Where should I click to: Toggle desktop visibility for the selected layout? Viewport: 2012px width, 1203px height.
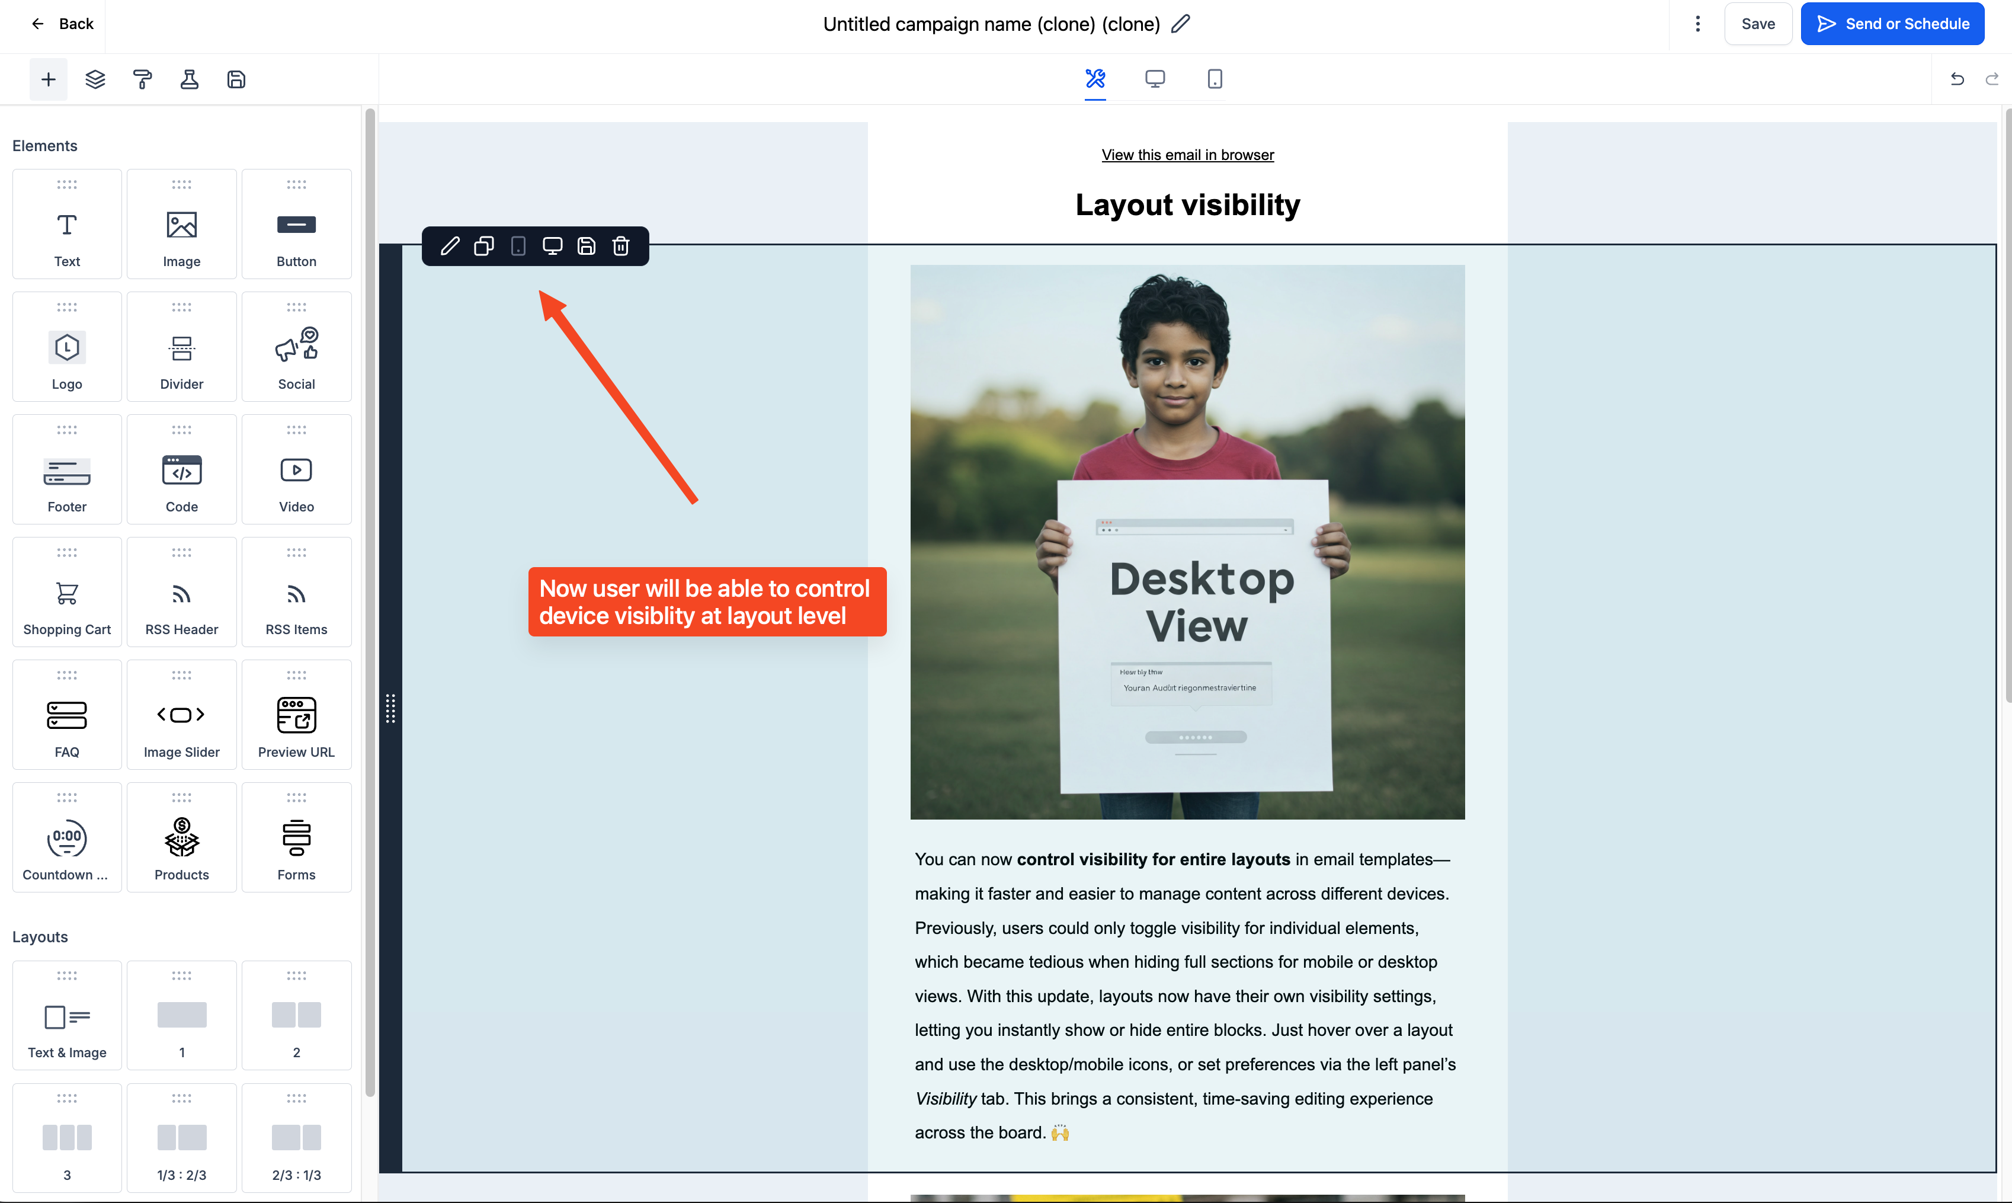553,245
